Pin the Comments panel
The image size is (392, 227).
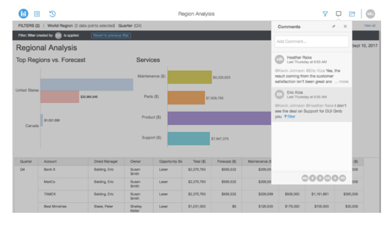coord(333,27)
